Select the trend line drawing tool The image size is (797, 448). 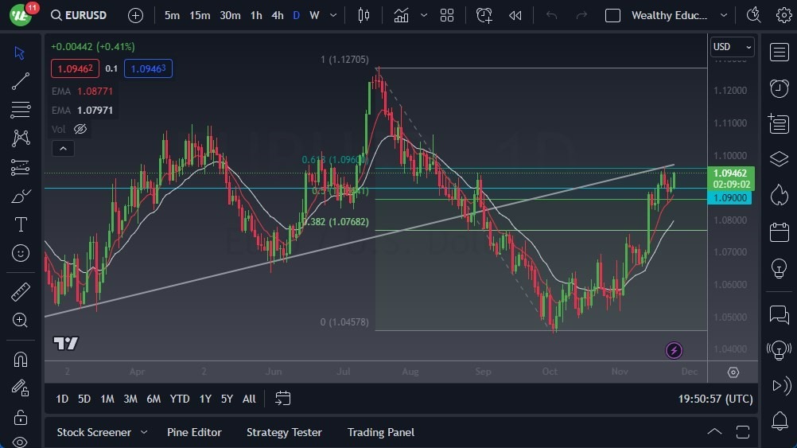21,81
